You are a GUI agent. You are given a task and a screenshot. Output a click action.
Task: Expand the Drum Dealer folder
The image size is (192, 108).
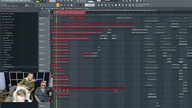pos(8,47)
